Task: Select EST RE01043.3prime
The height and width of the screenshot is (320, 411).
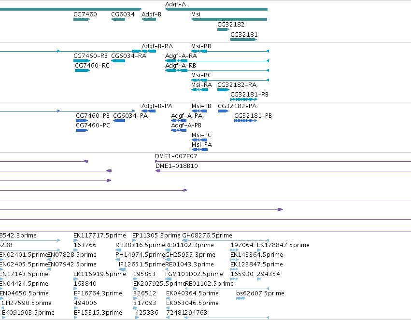Action: coord(189,264)
